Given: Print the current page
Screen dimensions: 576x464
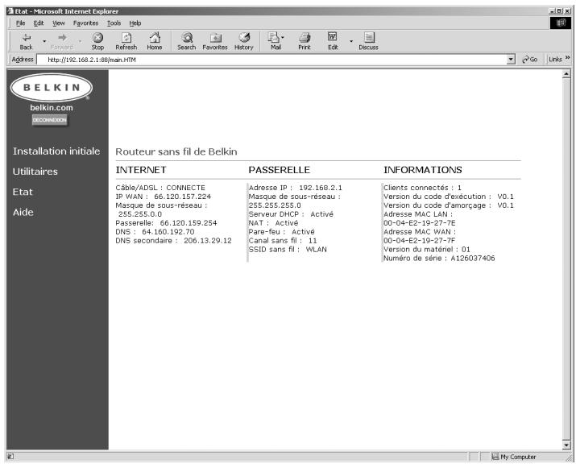Looking at the screenshot, I should click(305, 41).
